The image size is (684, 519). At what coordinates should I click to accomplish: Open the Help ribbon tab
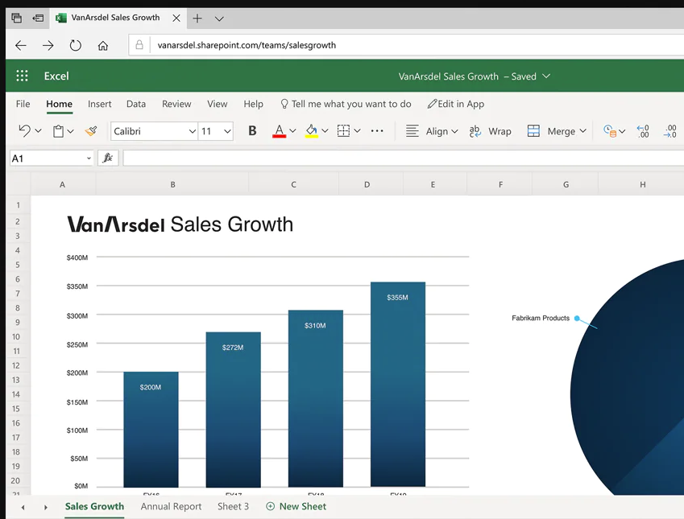254,104
